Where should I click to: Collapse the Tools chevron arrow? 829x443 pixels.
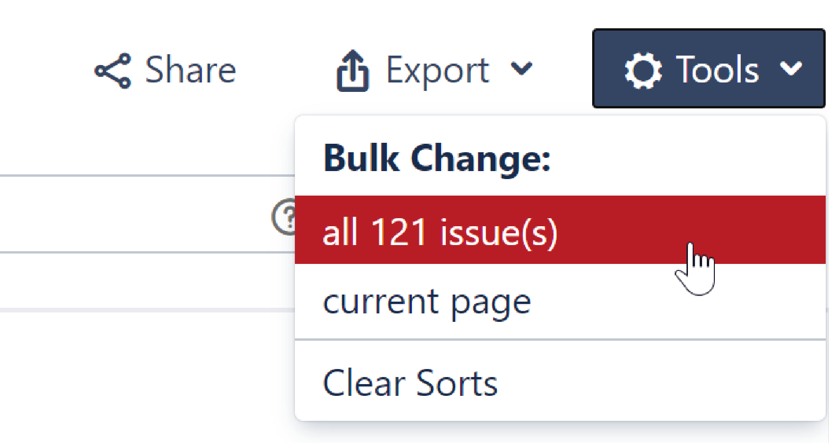coord(791,69)
